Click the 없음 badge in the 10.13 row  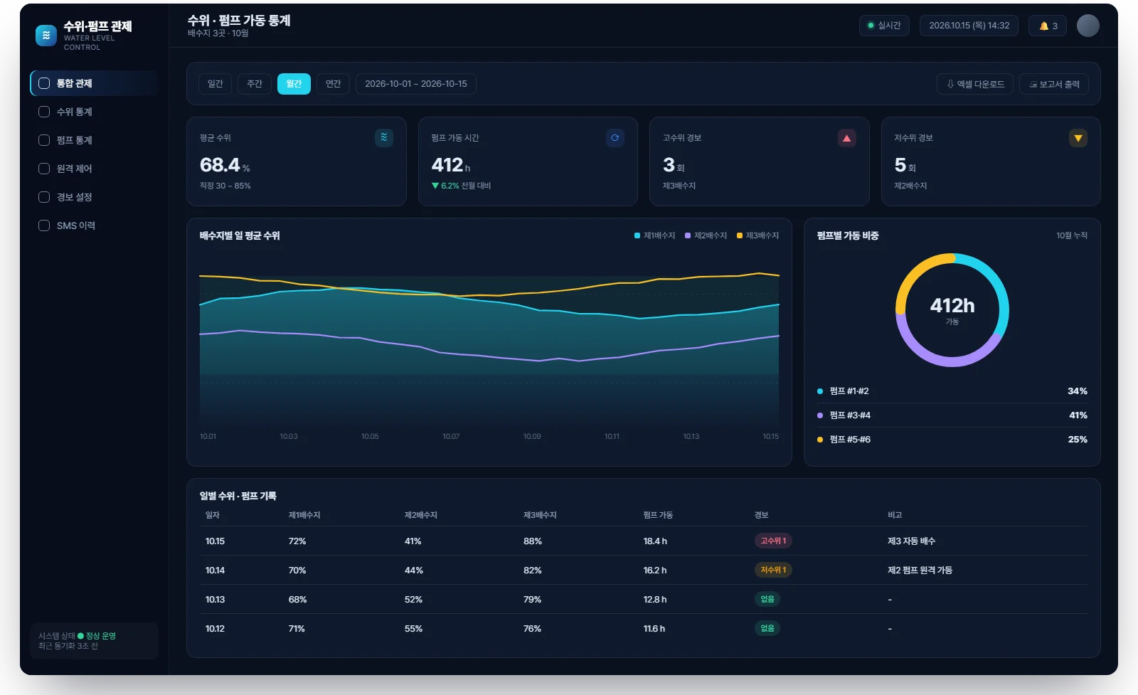click(x=767, y=599)
